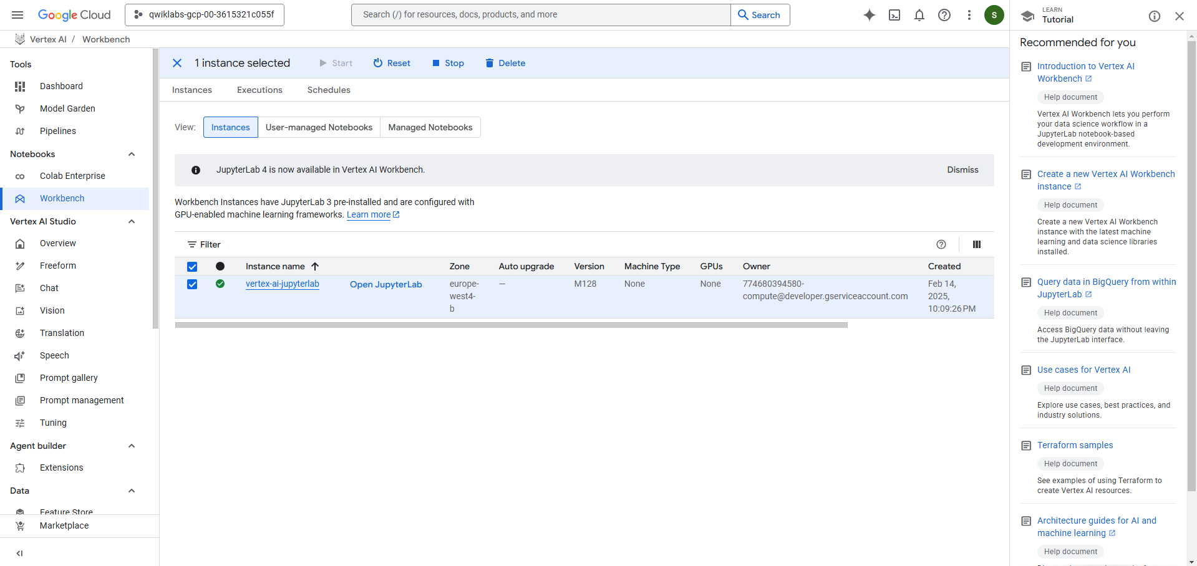Click the greyed-out Start button
Screen dimensions: 1197x566
(x=336, y=63)
